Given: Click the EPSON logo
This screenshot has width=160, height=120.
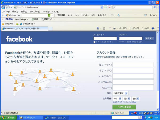Looking at the screenshot, I should (x=9, y=19).
